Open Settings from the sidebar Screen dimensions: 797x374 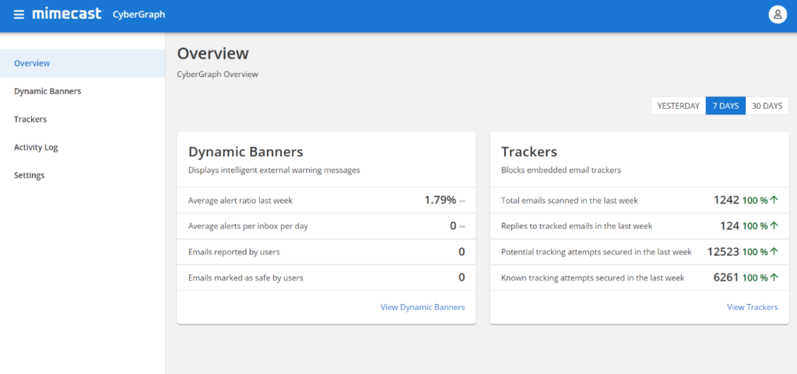click(30, 175)
